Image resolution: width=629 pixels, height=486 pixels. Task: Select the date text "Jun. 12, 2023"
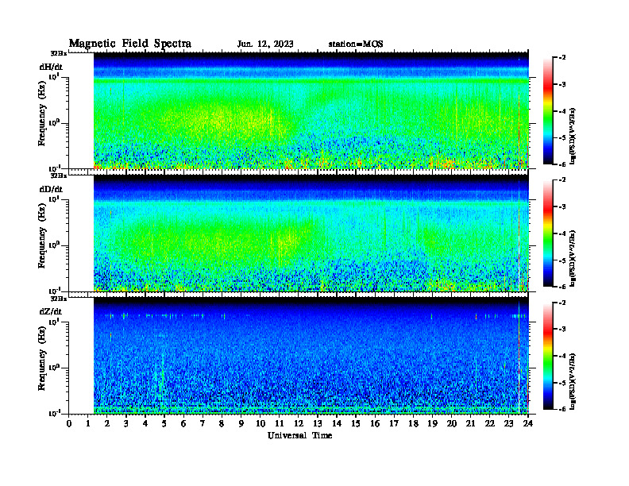point(265,44)
